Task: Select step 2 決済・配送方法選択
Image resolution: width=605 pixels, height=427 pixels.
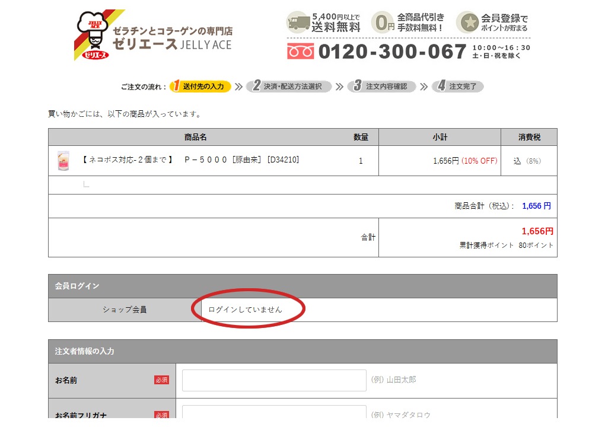Action: [289, 87]
